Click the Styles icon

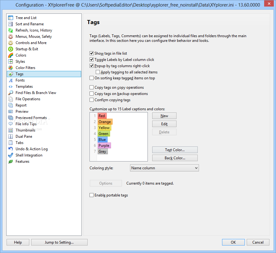[x=11, y=62]
